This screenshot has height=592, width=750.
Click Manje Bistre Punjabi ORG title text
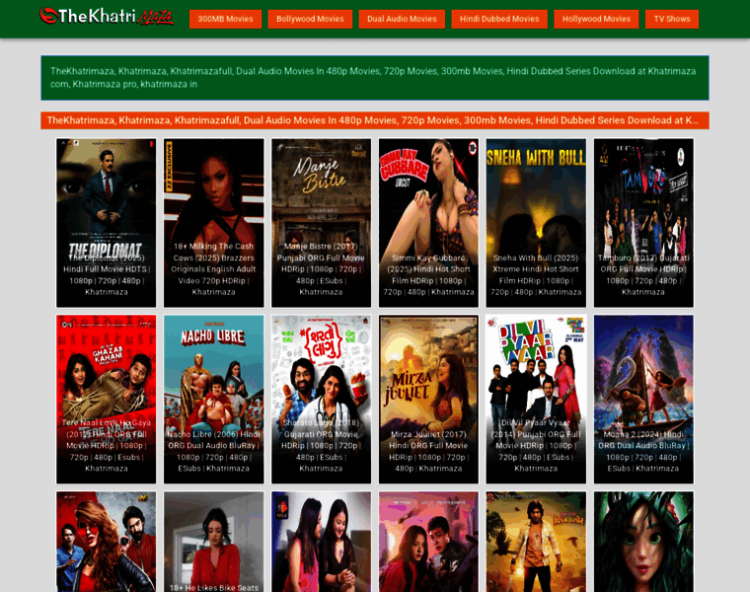321,269
